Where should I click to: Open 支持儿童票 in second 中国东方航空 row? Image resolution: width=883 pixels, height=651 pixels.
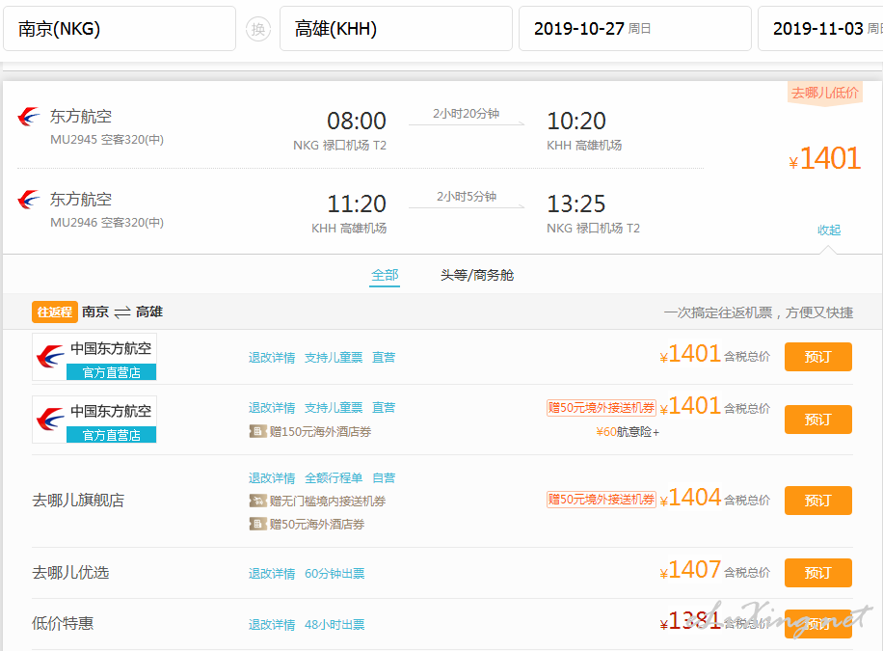(x=334, y=408)
